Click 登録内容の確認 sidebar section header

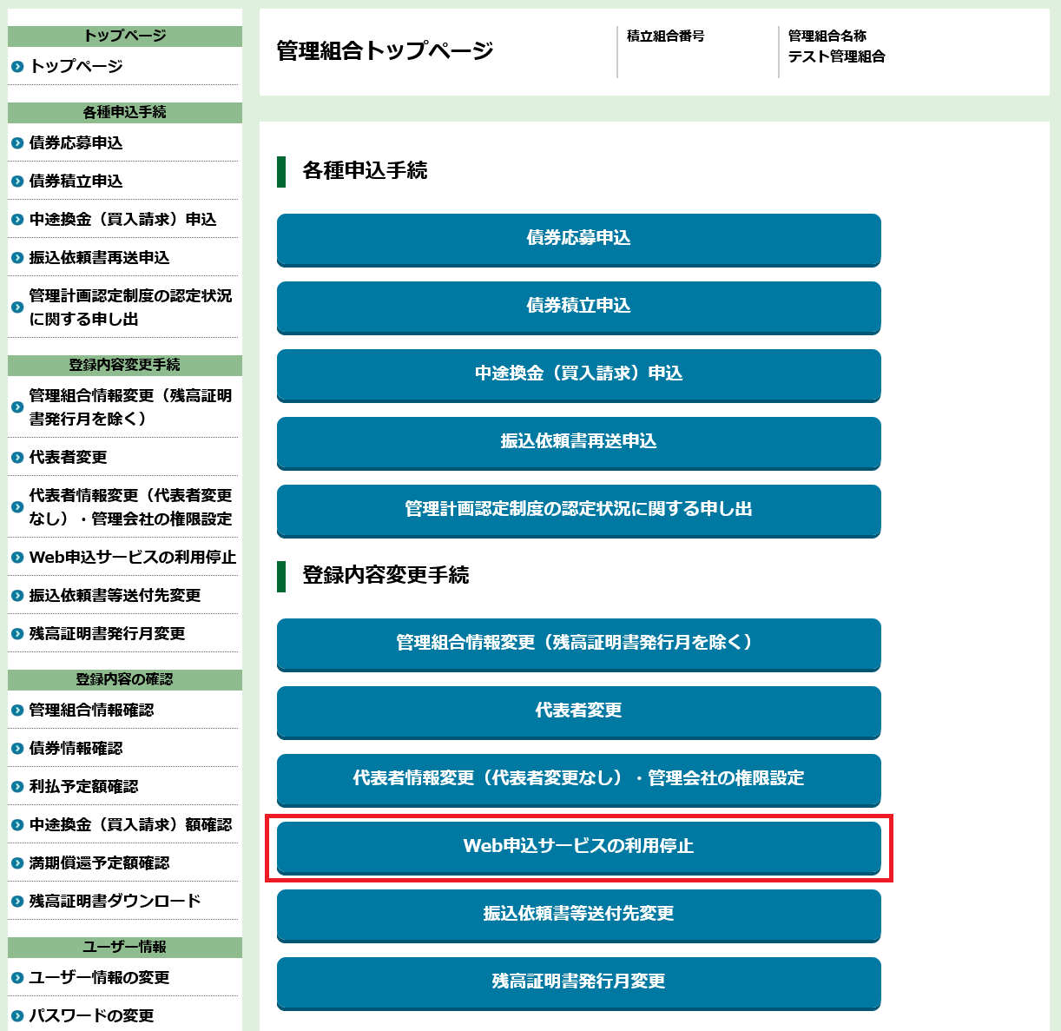tap(125, 680)
